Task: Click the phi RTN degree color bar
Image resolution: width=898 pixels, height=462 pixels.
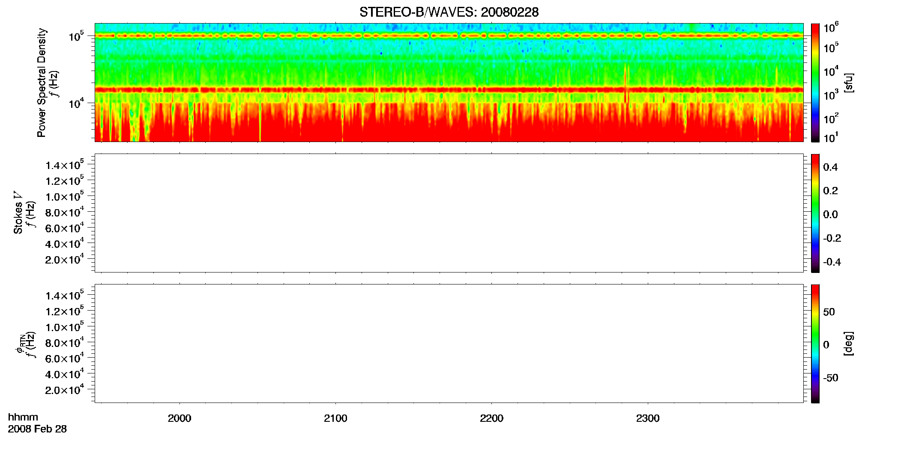Action: pyautogui.click(x=815, y=344)
